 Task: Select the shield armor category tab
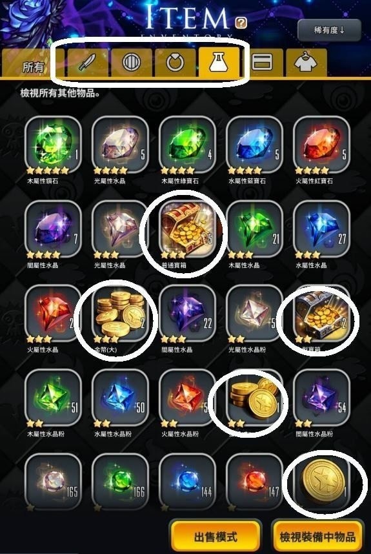tap(132, 63)
